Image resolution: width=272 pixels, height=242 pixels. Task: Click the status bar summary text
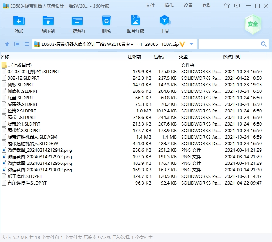click(x=77, y=238)
